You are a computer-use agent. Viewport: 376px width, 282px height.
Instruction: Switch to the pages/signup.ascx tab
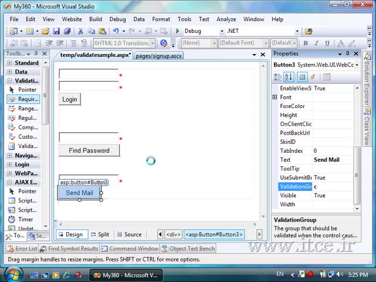(x=159, y=56)
